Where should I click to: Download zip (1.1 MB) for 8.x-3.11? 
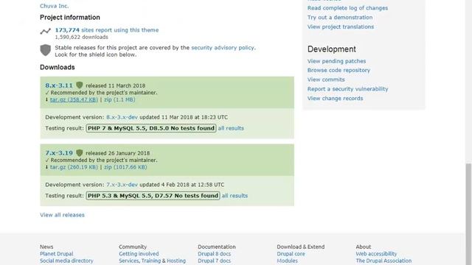119,99
